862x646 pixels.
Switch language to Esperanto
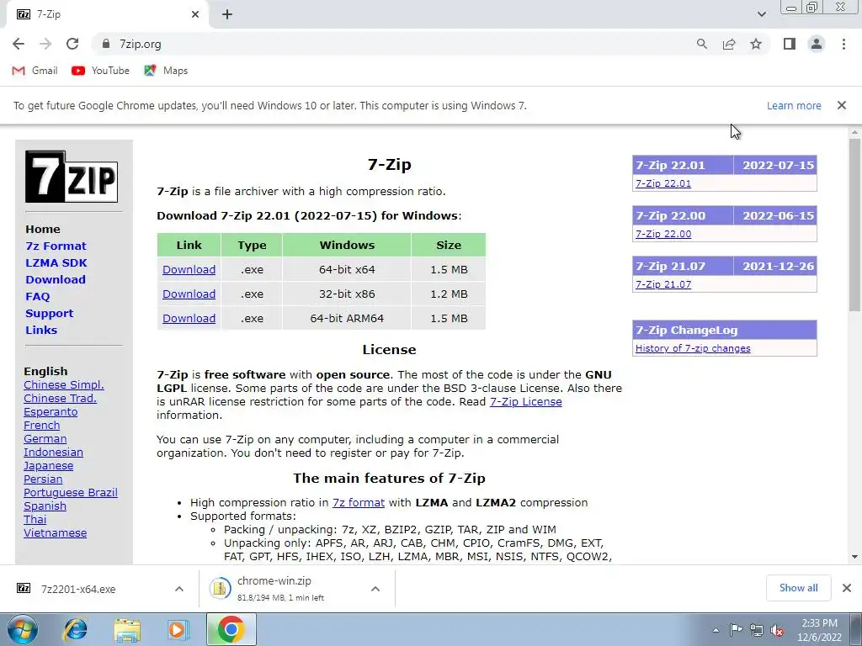pos(51,412)
